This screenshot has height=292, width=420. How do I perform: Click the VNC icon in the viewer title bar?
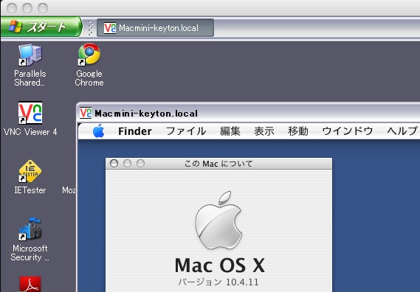(x=86, y=113)
